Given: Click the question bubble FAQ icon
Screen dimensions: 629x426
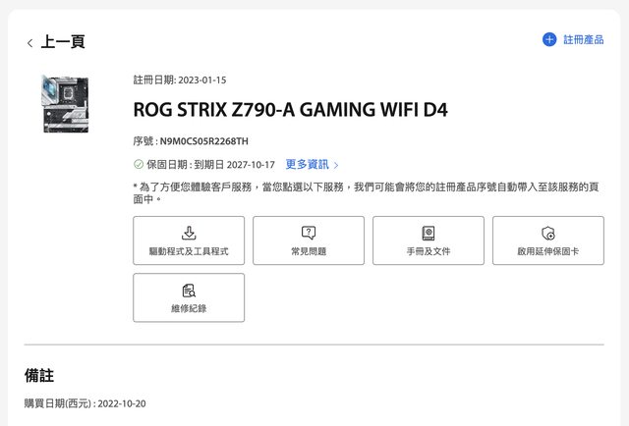Looking at the screenshot, I should tap(309, 233).
